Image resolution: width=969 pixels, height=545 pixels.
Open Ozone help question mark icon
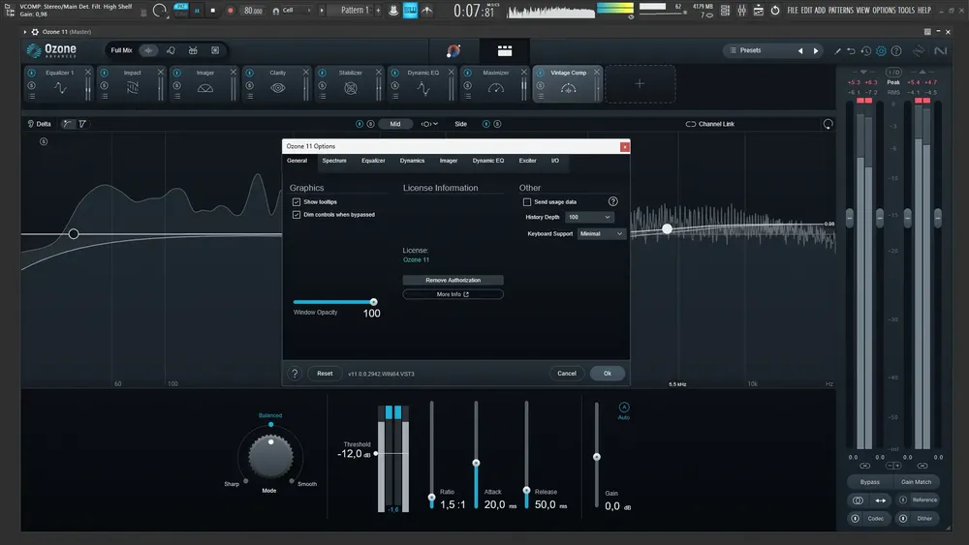[x=896, y=50]
